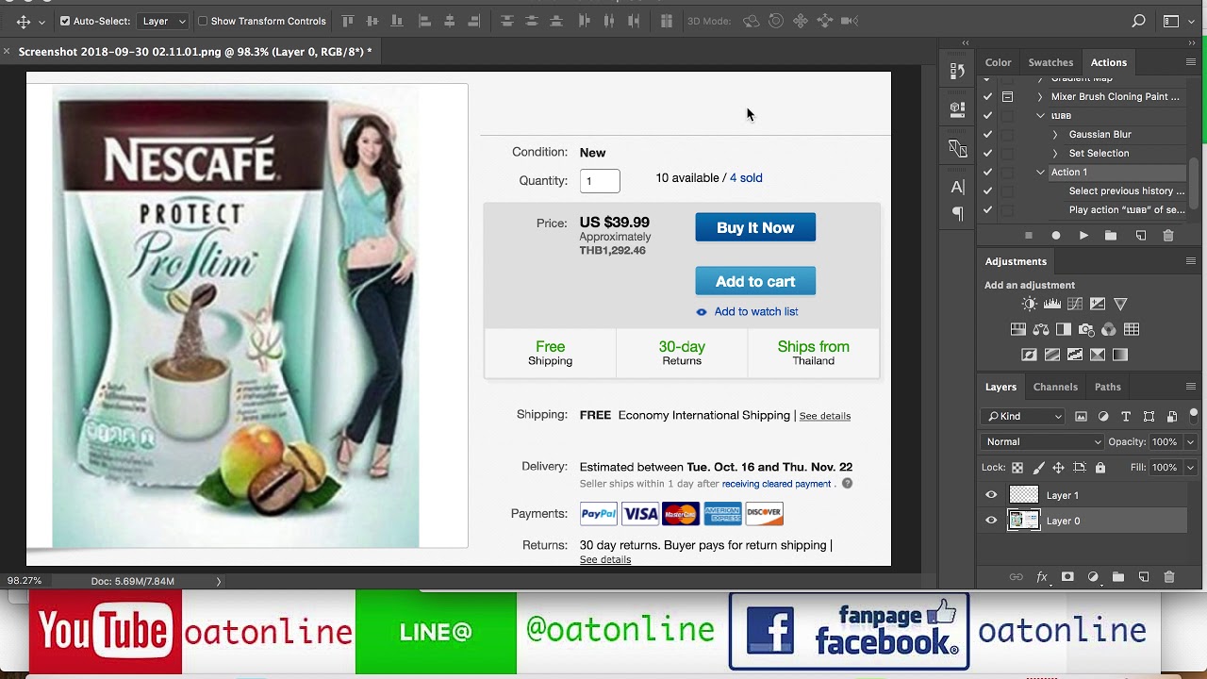Click the search magnifier icon in options bar
This screenshot has height=679, width=1207.
(1139, 21)
